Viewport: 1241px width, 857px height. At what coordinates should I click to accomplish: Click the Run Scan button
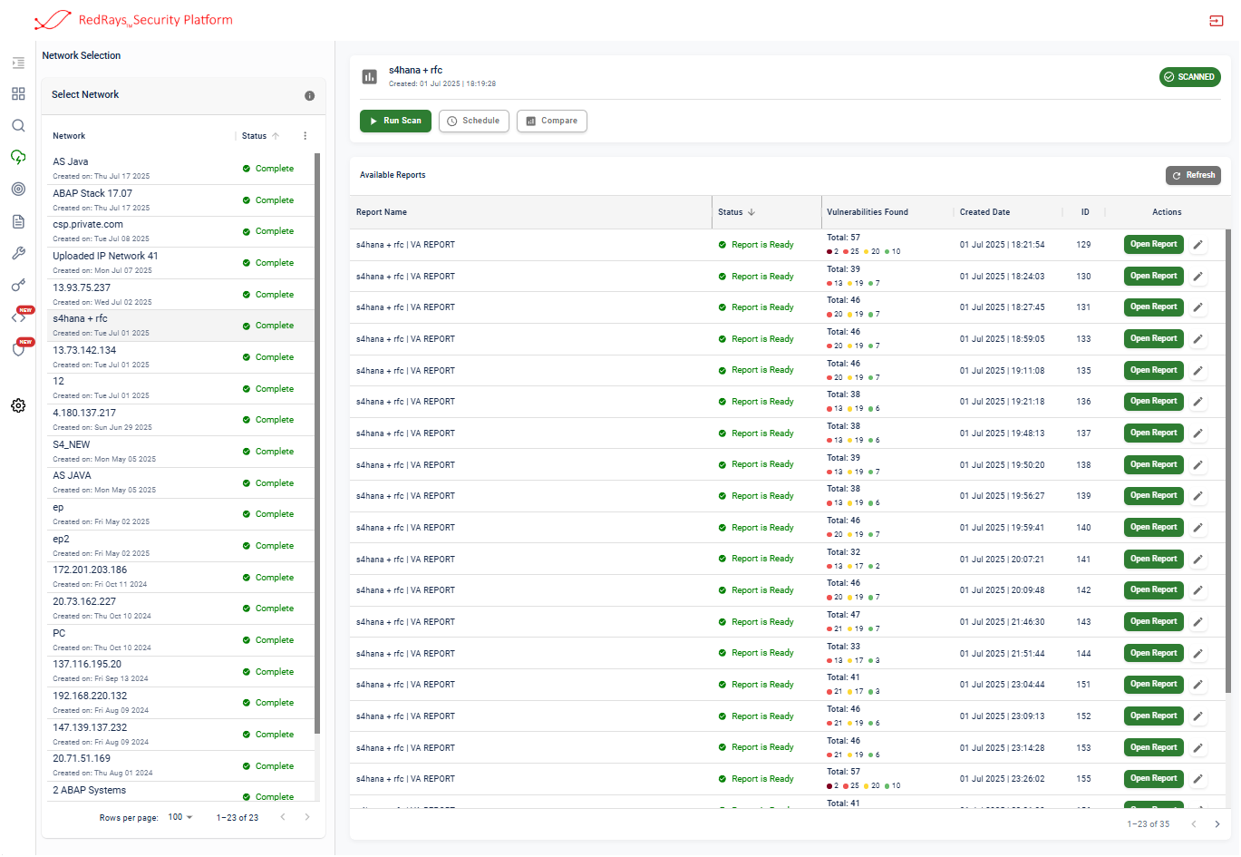click(x=395, y=121)
